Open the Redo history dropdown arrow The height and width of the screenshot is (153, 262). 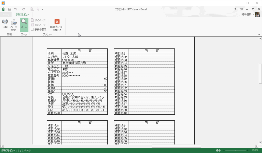pos(27,9)
